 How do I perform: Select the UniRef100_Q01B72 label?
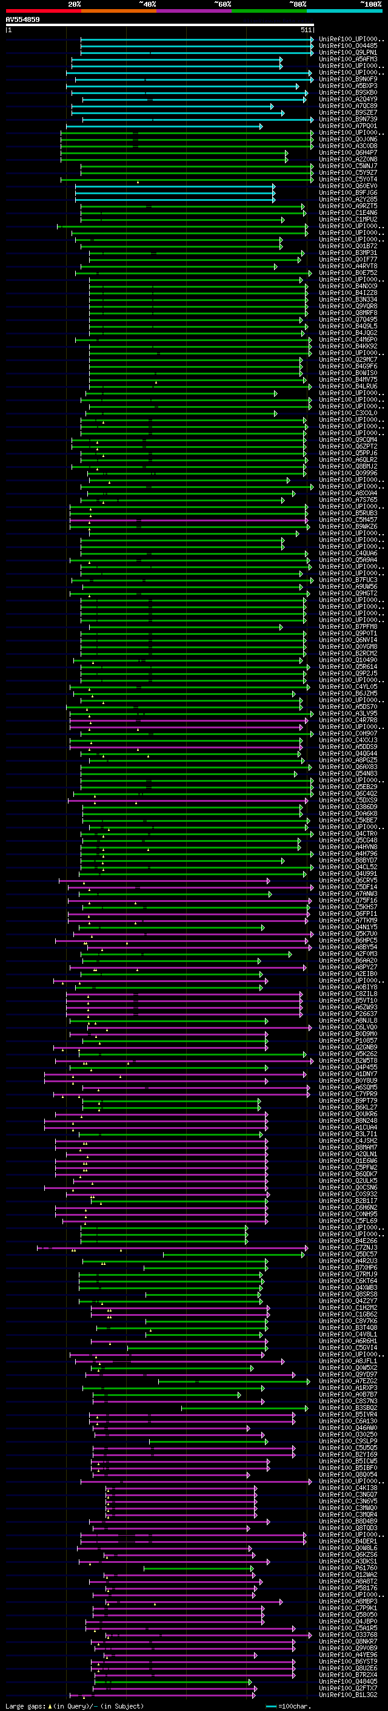tap(347, 246)
